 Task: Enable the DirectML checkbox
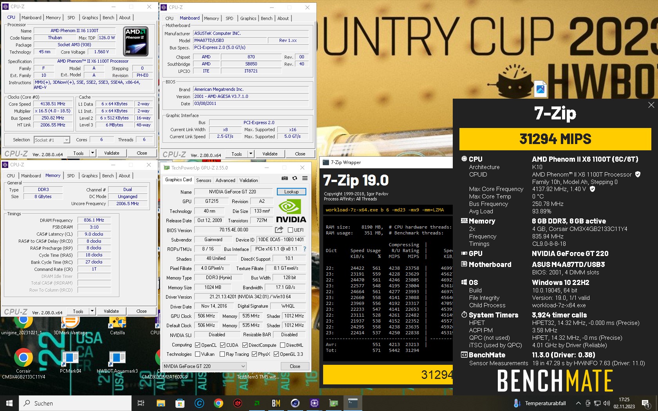click(x=282, y=345)
